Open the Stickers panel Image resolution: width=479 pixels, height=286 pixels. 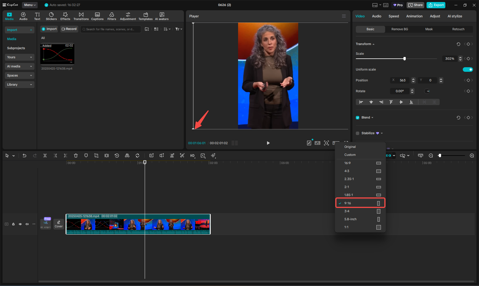(x=51, y=16)
